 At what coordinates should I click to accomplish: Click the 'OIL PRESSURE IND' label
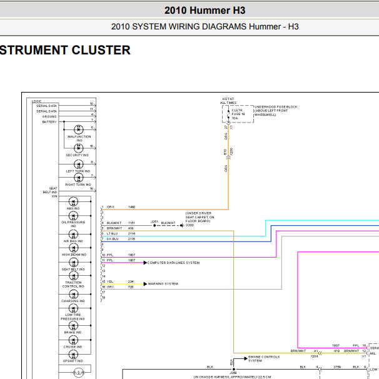coord(73,224)
